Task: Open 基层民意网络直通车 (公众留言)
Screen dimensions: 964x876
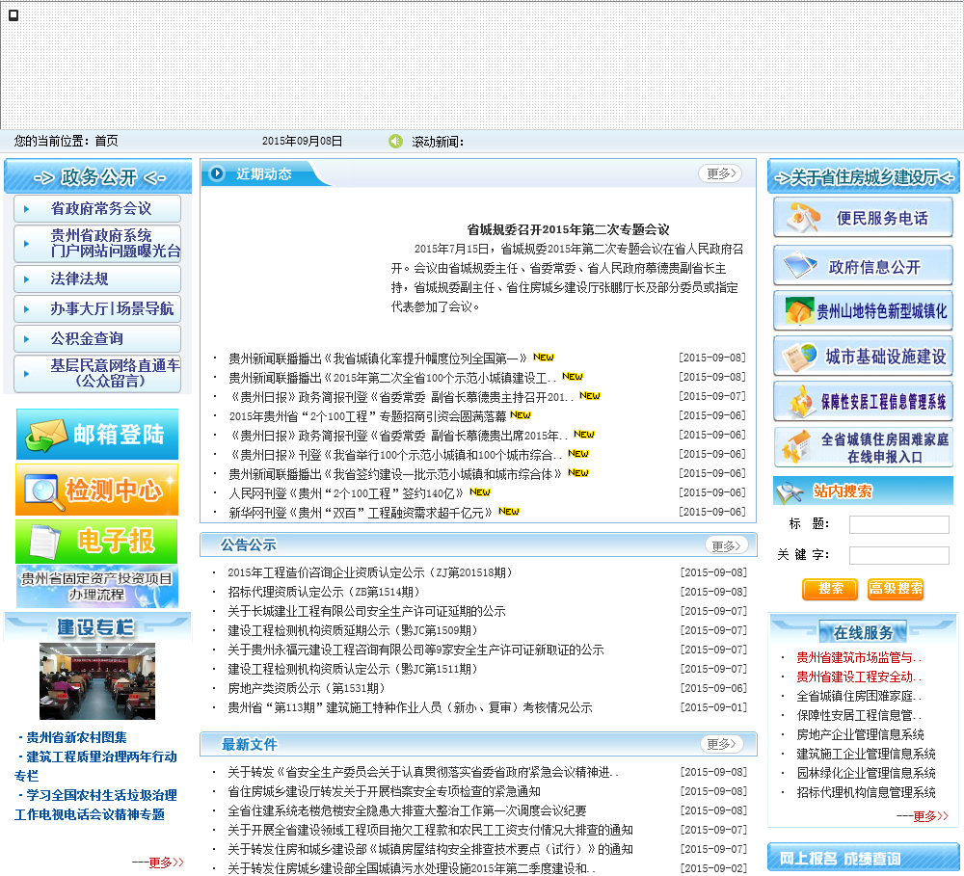Action: coord(97,373)
